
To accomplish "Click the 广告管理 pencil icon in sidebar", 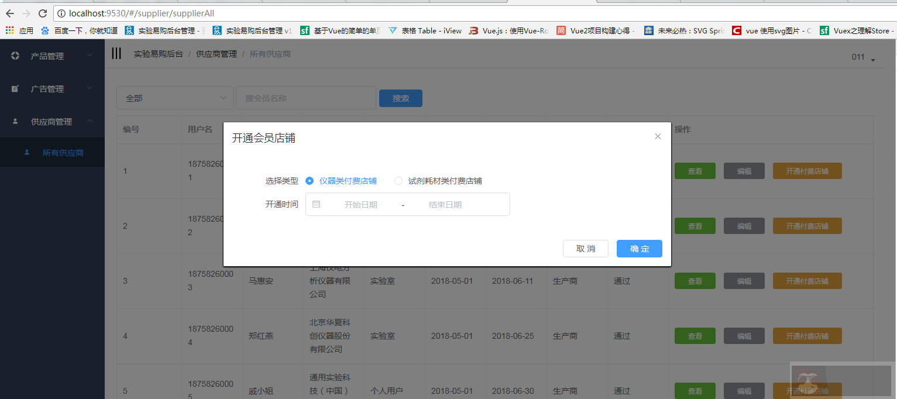I will point(15,88).
